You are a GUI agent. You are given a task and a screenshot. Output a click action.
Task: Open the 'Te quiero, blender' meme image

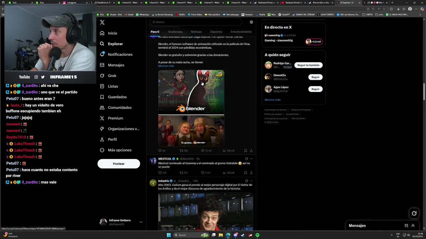[191, 131]
